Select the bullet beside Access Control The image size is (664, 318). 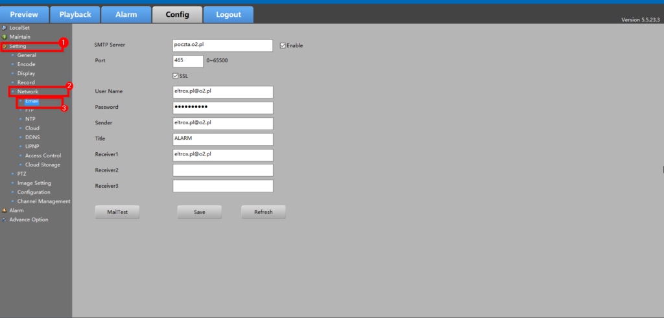(x=20, y=156)
